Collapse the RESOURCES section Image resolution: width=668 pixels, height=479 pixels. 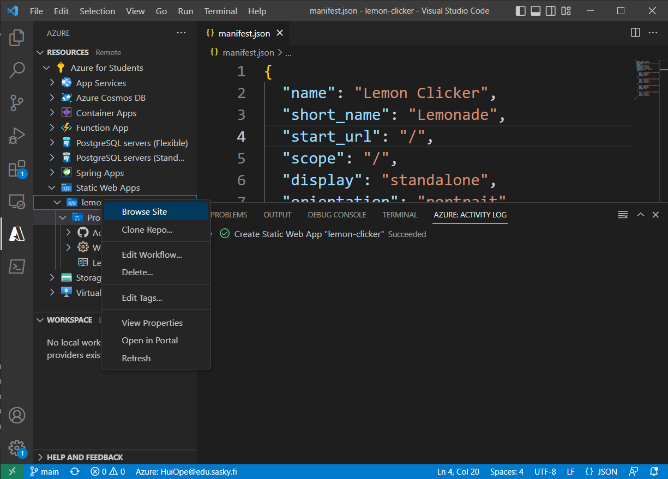(40, 52)
